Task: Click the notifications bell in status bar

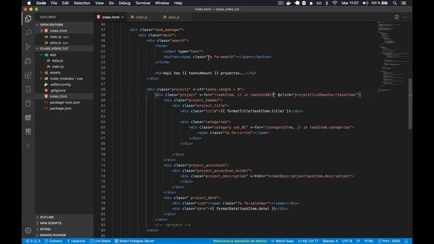Action: 406,241
